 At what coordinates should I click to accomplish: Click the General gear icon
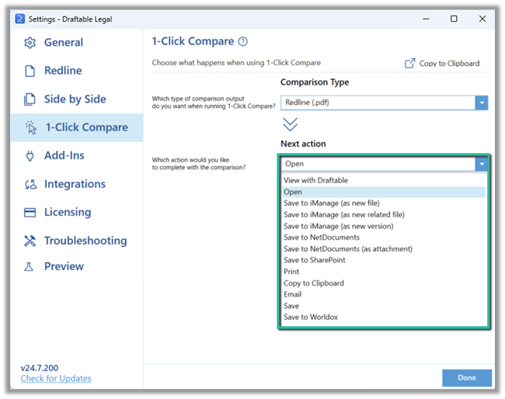point(30,43)
